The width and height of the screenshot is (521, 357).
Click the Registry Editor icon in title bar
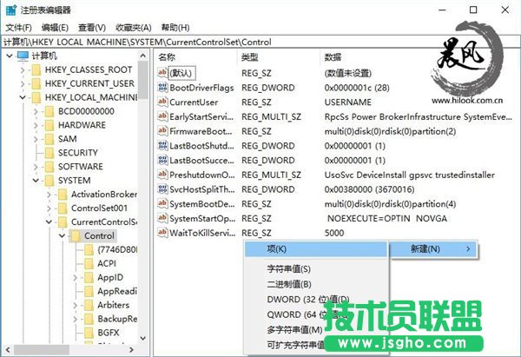click(10, 10)
